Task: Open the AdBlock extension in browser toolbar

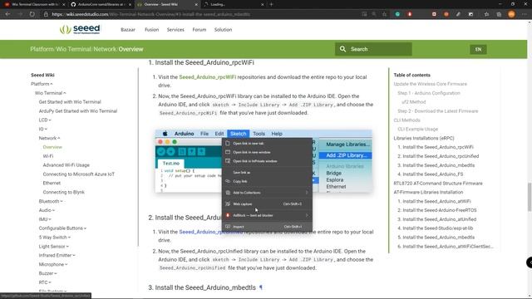Action: coord(410,14)
